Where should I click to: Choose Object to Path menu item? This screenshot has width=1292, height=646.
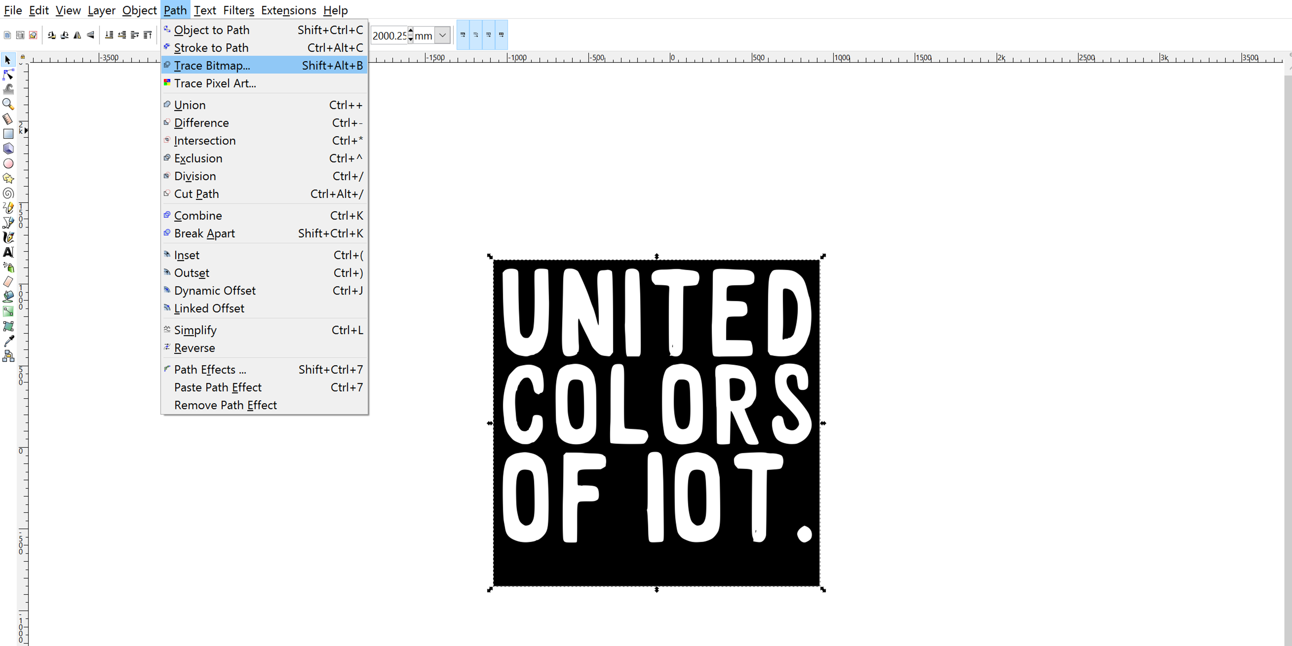[x=264, y=30]
